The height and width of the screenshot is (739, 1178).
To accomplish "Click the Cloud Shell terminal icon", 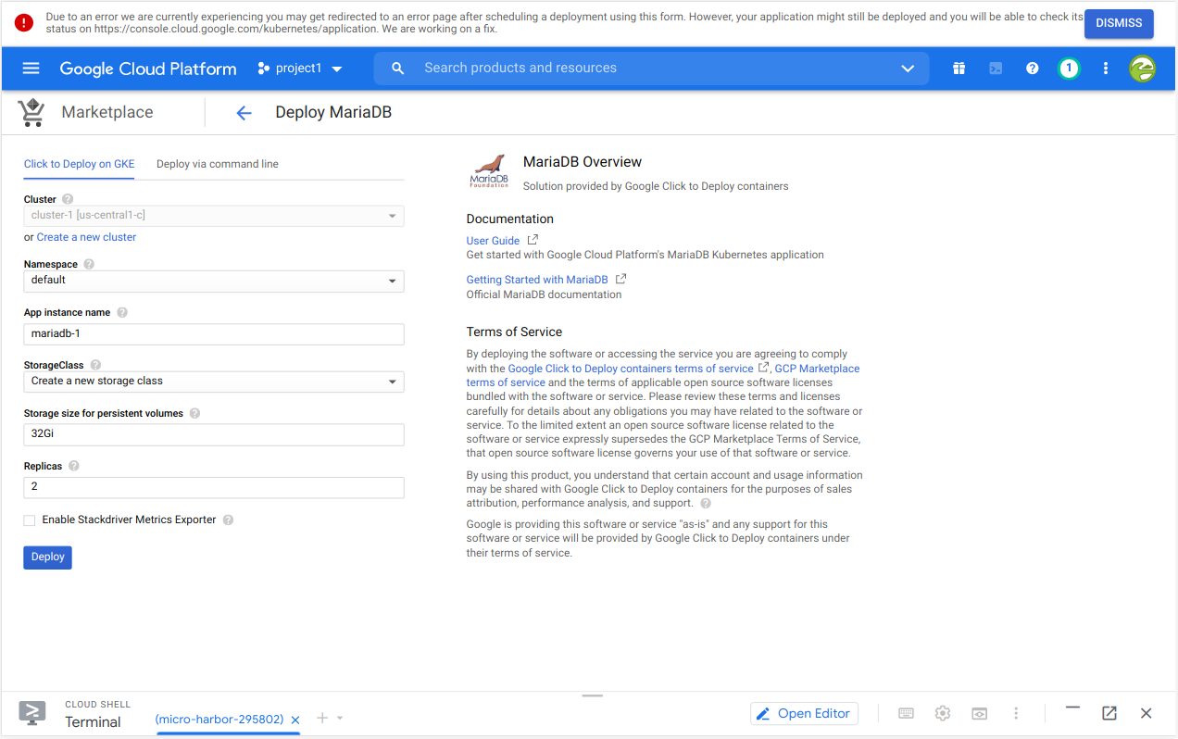I will pos(32,713).
